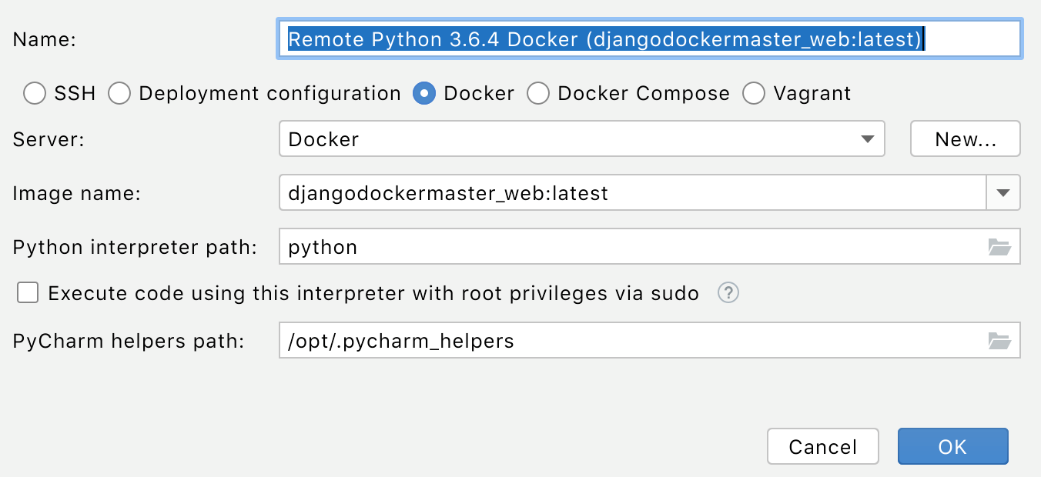Enable execute with root privileges via sudo
Viewport: 1041px width, 477px height.
point(28,293)
